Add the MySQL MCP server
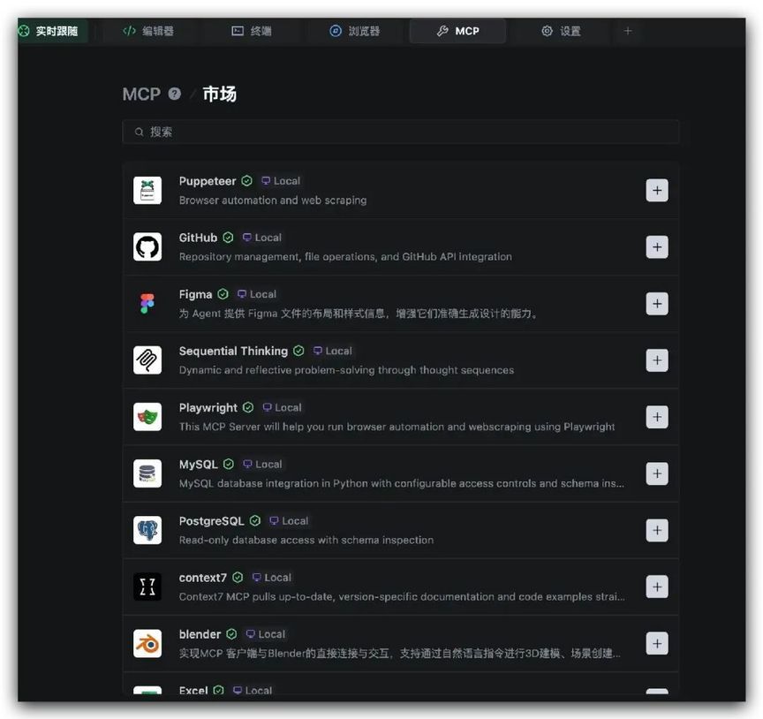 (x=657, y=473)
